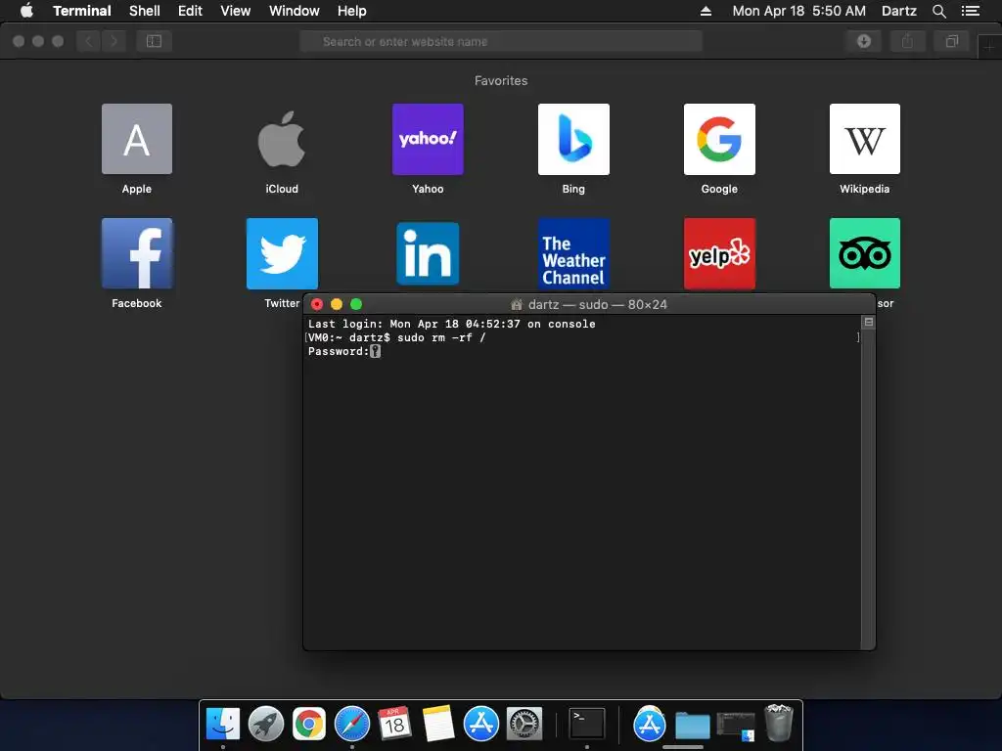Open the Edit menu
Image resolution: width=1002 pixels, height=751 pixels.
[x=190, y=11]
